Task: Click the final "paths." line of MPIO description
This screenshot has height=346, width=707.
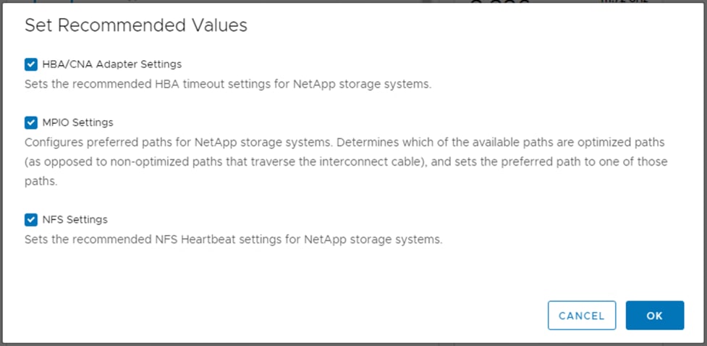Action: point(41,181)
